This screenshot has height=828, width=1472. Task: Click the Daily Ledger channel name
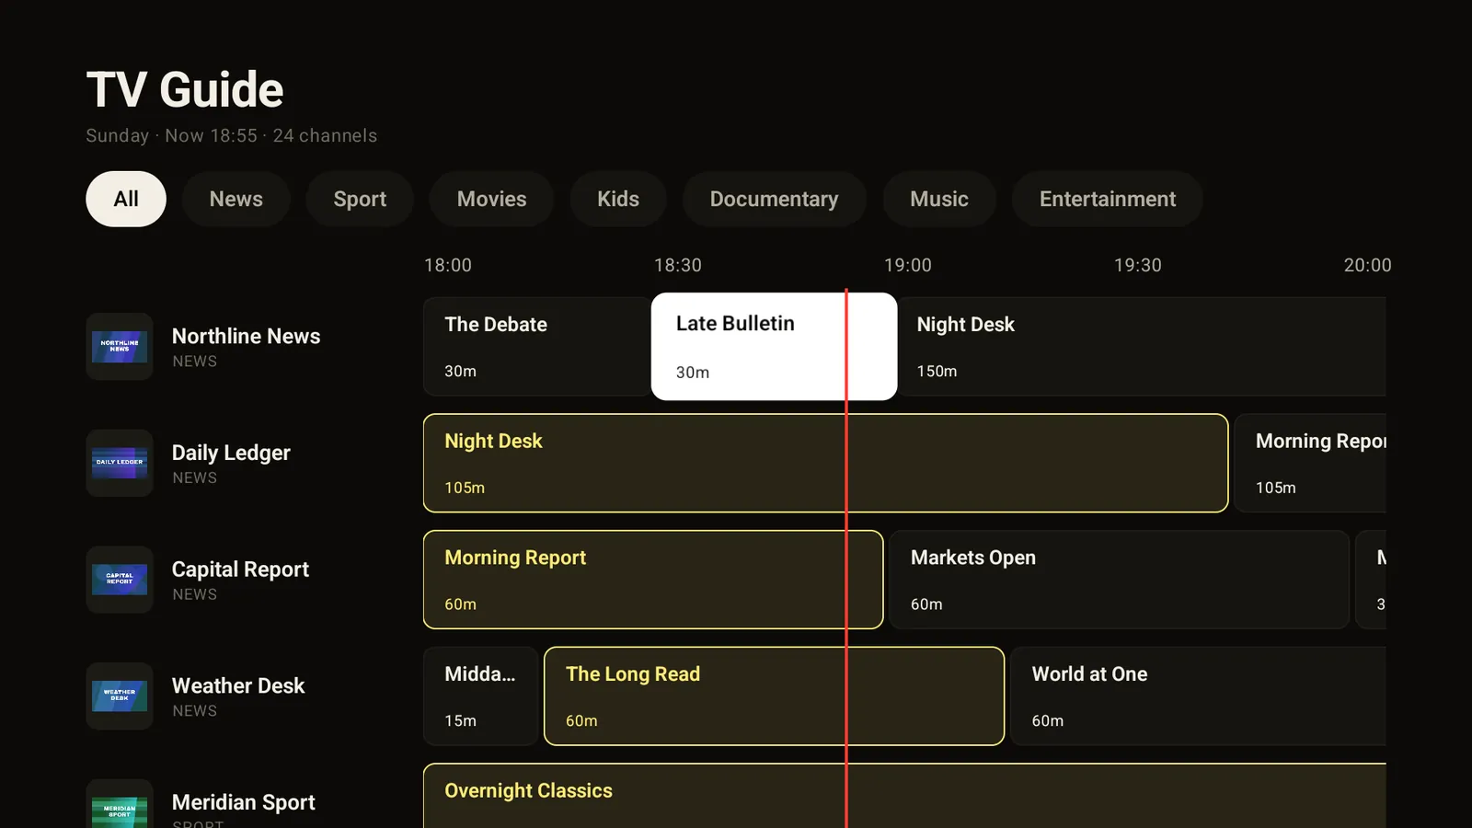coord(231,453)
